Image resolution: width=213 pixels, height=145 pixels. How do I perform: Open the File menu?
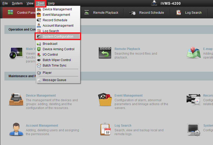5,3
